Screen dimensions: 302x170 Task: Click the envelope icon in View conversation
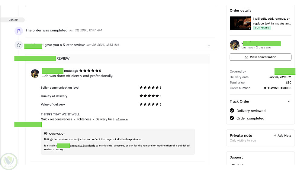tap(246, 57)
